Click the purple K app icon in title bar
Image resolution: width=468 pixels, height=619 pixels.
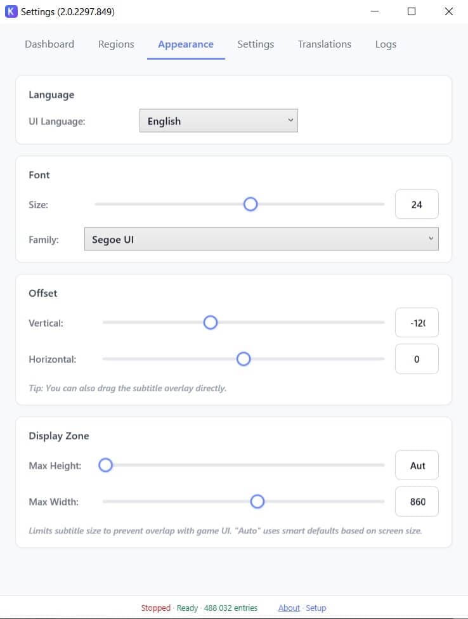tap(11, 11)
